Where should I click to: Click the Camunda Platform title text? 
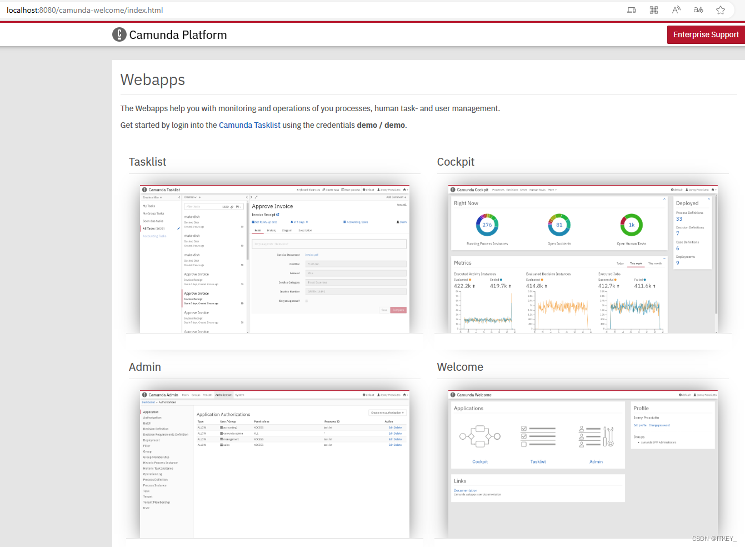click(x=178, y=35)
